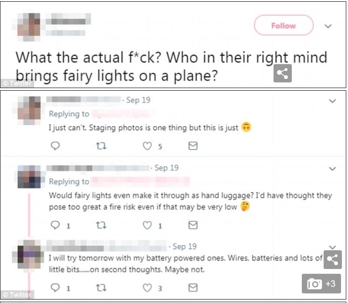
Task: Like the hand luggage fire risk tweet
Action: (x=148, y=225)
